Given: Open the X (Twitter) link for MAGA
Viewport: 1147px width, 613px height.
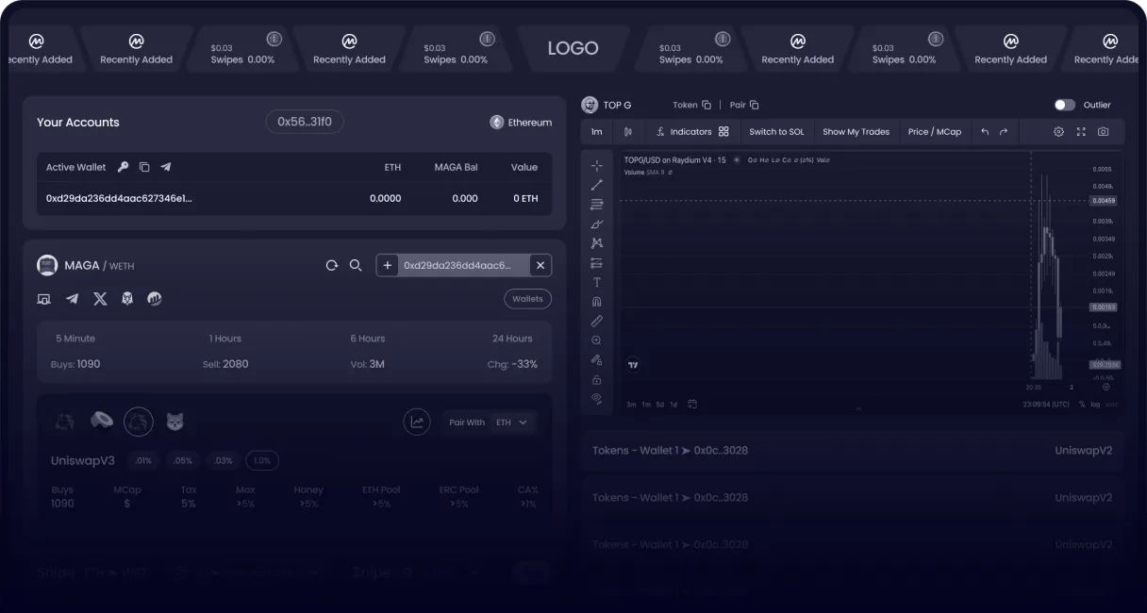Looking at the screenshot, I should coord(100,299).
